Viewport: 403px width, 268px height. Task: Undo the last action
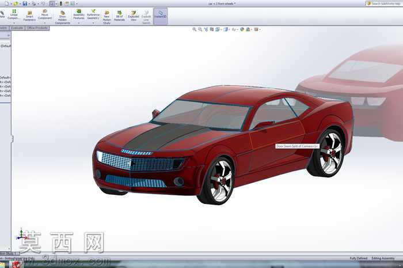click(x=43, y=3)
